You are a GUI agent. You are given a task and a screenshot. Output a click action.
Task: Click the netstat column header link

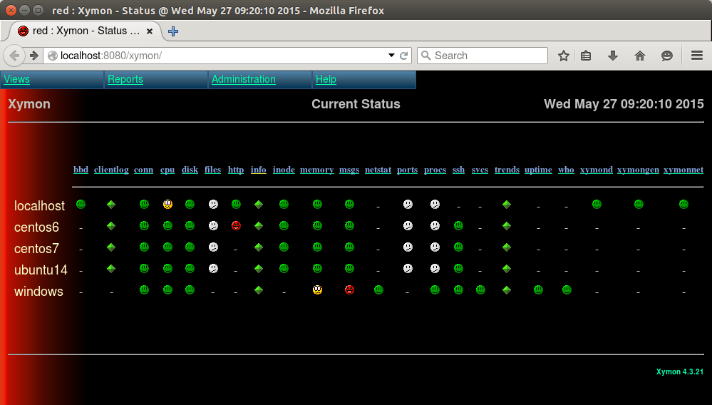pyautogui.click(x=378, y=170)
